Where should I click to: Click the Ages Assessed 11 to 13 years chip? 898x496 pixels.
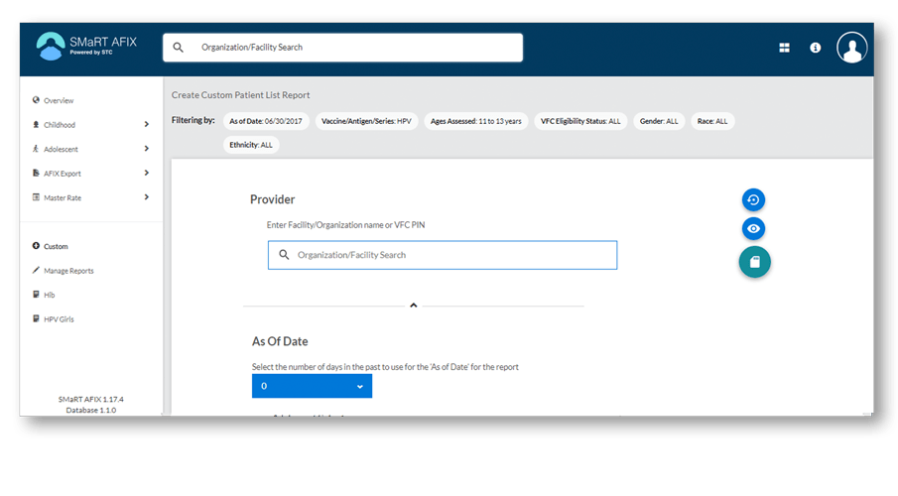476,121
